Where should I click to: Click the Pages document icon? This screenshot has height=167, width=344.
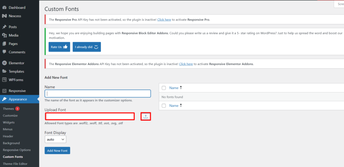tap(4, 44)
